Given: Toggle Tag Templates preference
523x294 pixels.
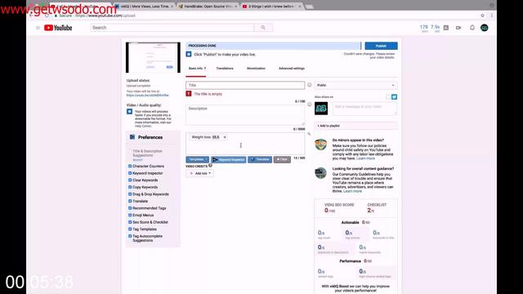Looking at the screenshot, I should (x=130, y=229).
